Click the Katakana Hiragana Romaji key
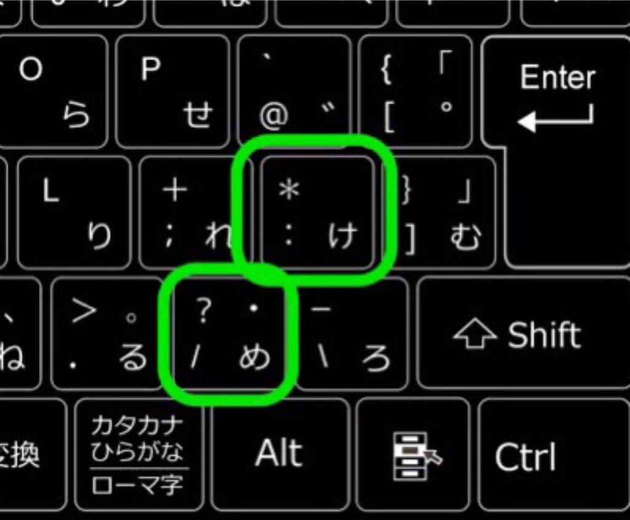Viewport: 630px width, 520px height. [x=138, y=454]
